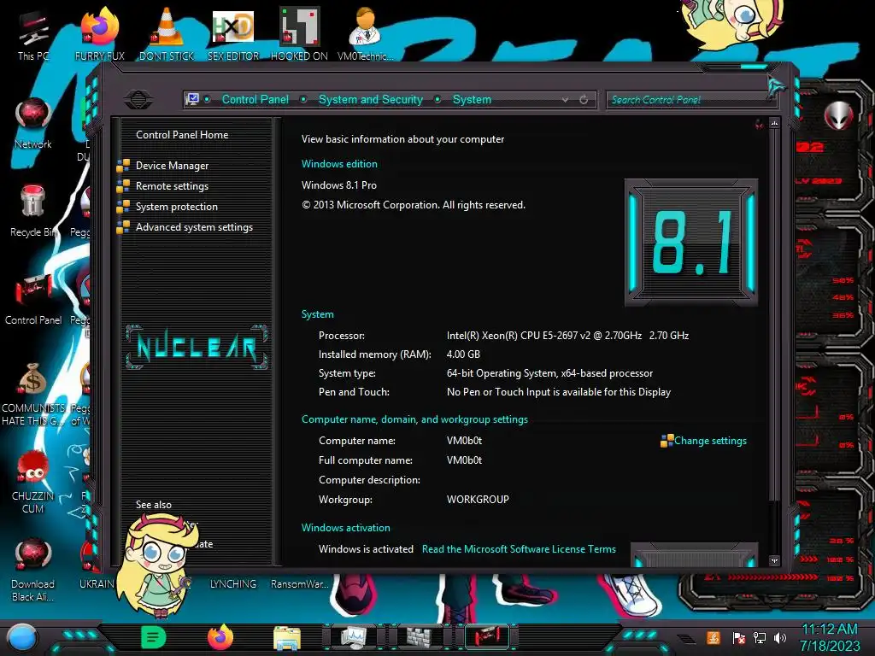Select the System breadcrumb
The height and width of the screenshot is (656, 875).
pyautogui.click(x=472, y=99)
